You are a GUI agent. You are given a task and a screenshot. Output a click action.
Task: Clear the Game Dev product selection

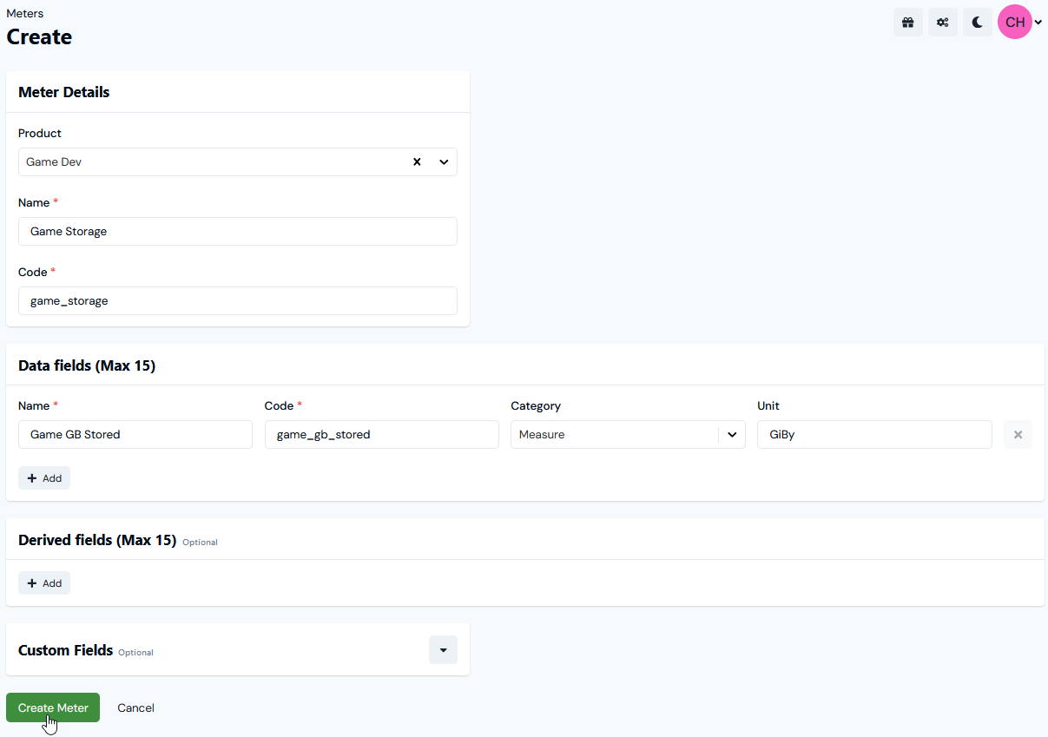pos(417,161)
